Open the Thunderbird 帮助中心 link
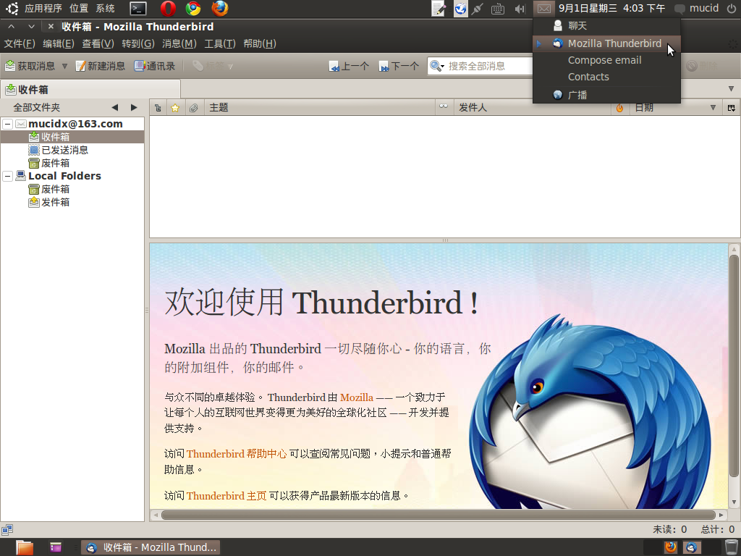The height and width of the screenshot is (556, 741). 236,454
